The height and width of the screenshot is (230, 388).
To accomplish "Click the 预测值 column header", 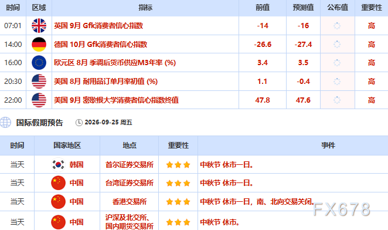I will 303,8.
